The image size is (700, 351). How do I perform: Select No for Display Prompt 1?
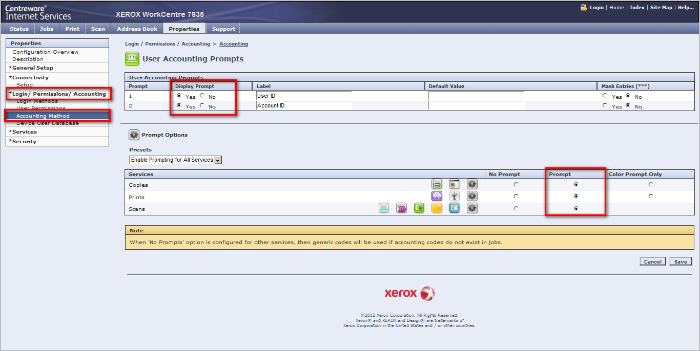point(202,96)
